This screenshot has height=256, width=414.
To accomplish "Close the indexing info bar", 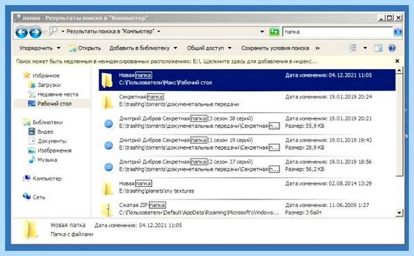I will click(397, 61).
